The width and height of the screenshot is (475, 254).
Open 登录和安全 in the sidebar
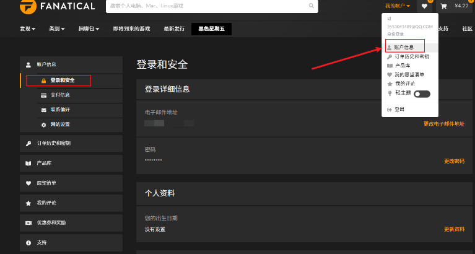point(71,81)
